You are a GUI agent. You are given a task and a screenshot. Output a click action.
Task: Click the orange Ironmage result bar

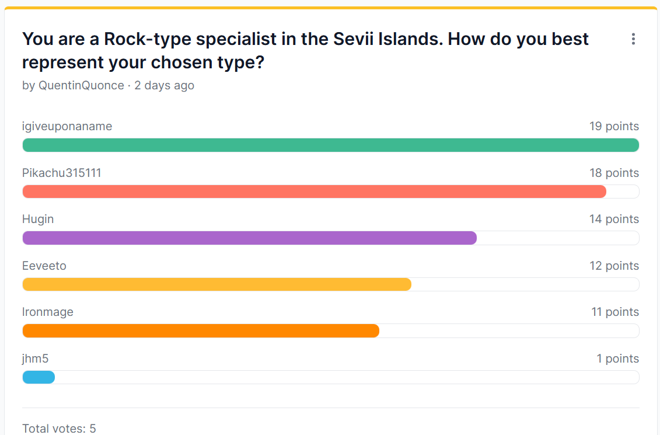pyautogui.click(x=201, y=330)
